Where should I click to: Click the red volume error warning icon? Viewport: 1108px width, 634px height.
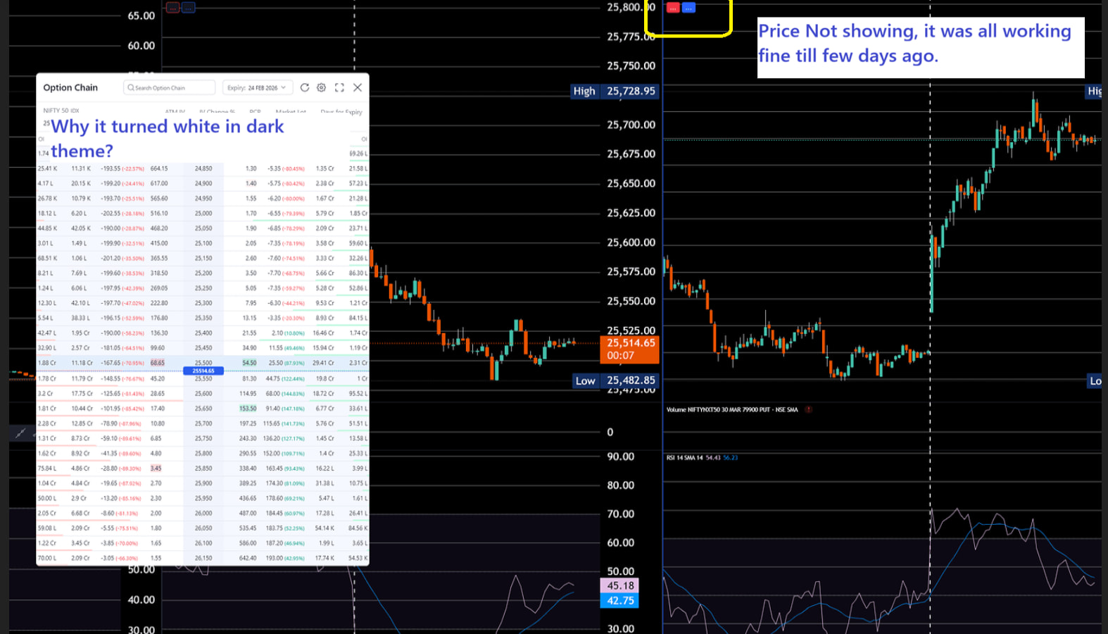pos(808,409)
